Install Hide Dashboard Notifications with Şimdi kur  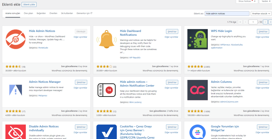172,32
